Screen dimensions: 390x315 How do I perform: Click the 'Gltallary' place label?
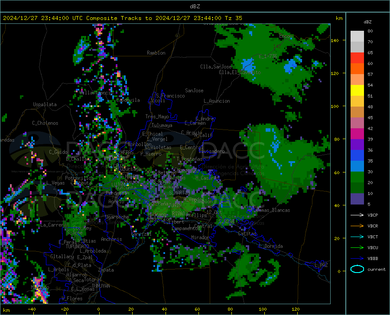[x=62, y=257]
